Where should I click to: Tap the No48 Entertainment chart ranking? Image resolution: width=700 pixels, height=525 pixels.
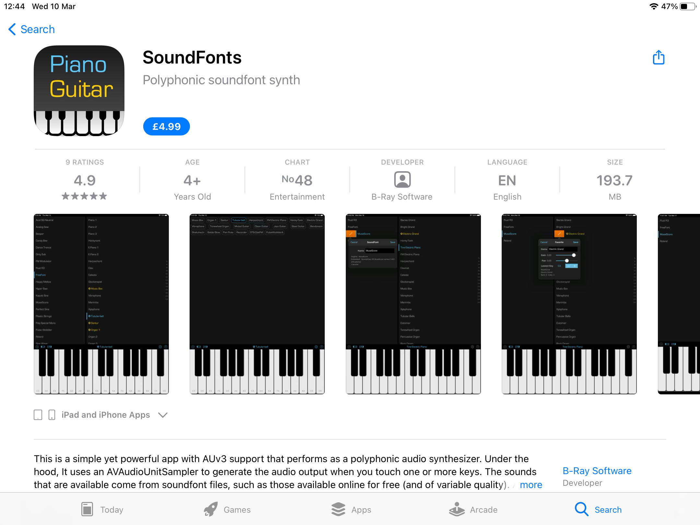(297, 180)
